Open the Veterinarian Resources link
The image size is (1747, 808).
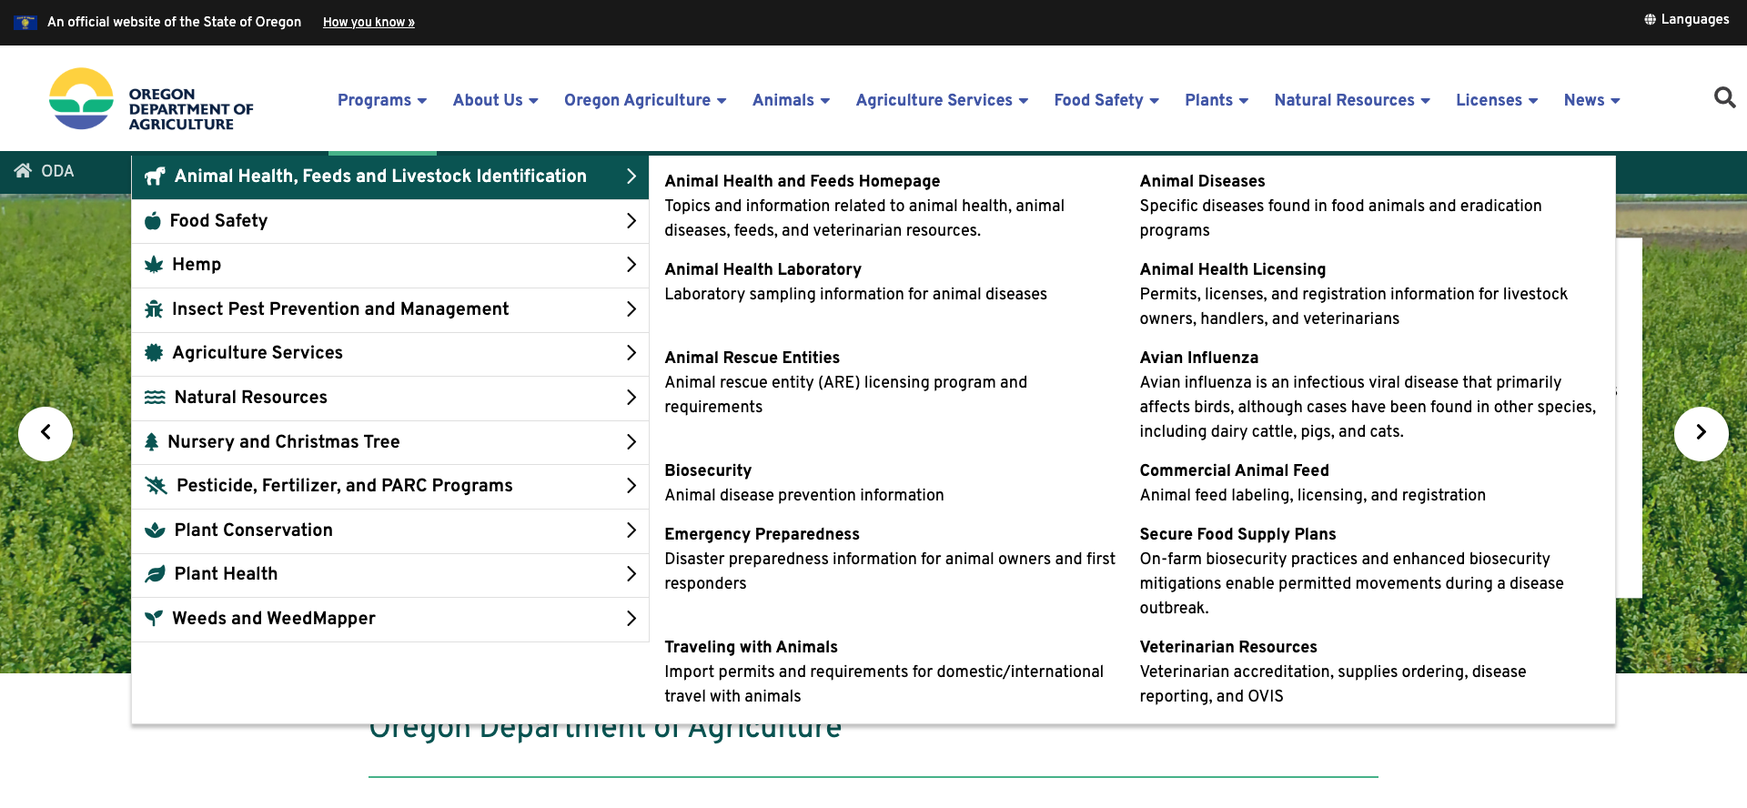(x=1228, y=647)
